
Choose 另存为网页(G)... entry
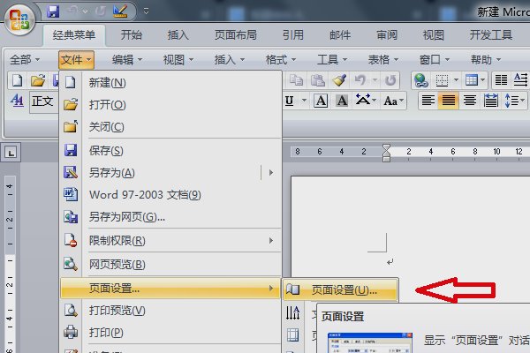click(170, 217)
